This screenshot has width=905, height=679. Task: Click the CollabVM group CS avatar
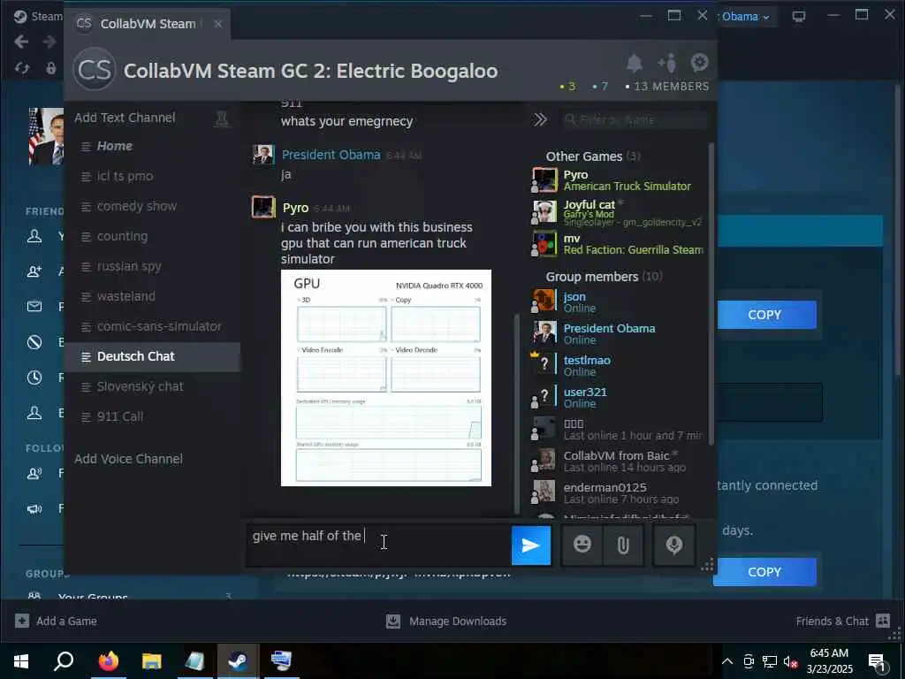(95, 70)
